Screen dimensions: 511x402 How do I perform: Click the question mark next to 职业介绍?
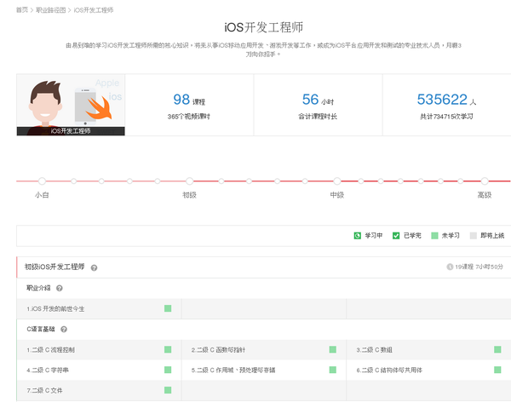pos(60,288)
